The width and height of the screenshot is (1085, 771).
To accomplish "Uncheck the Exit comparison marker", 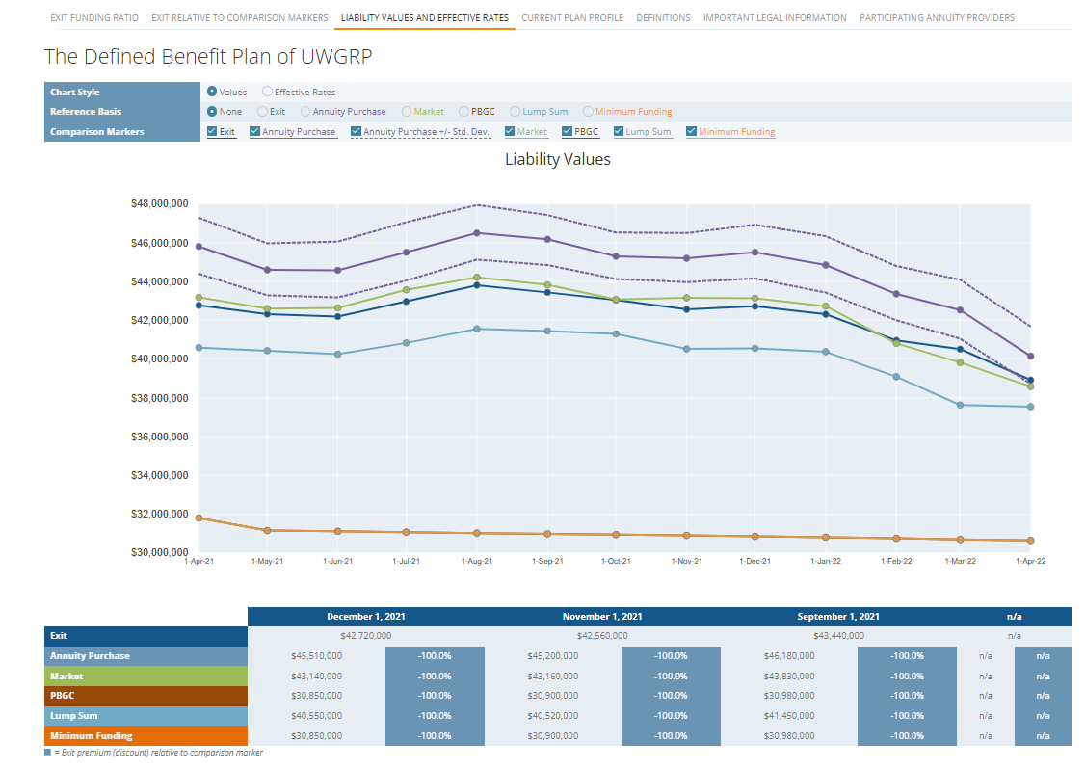I will (x=212, y=132).
